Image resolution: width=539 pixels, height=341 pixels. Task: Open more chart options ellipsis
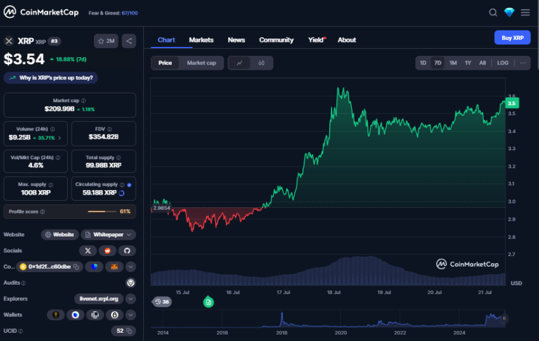(x=523, y=63)
